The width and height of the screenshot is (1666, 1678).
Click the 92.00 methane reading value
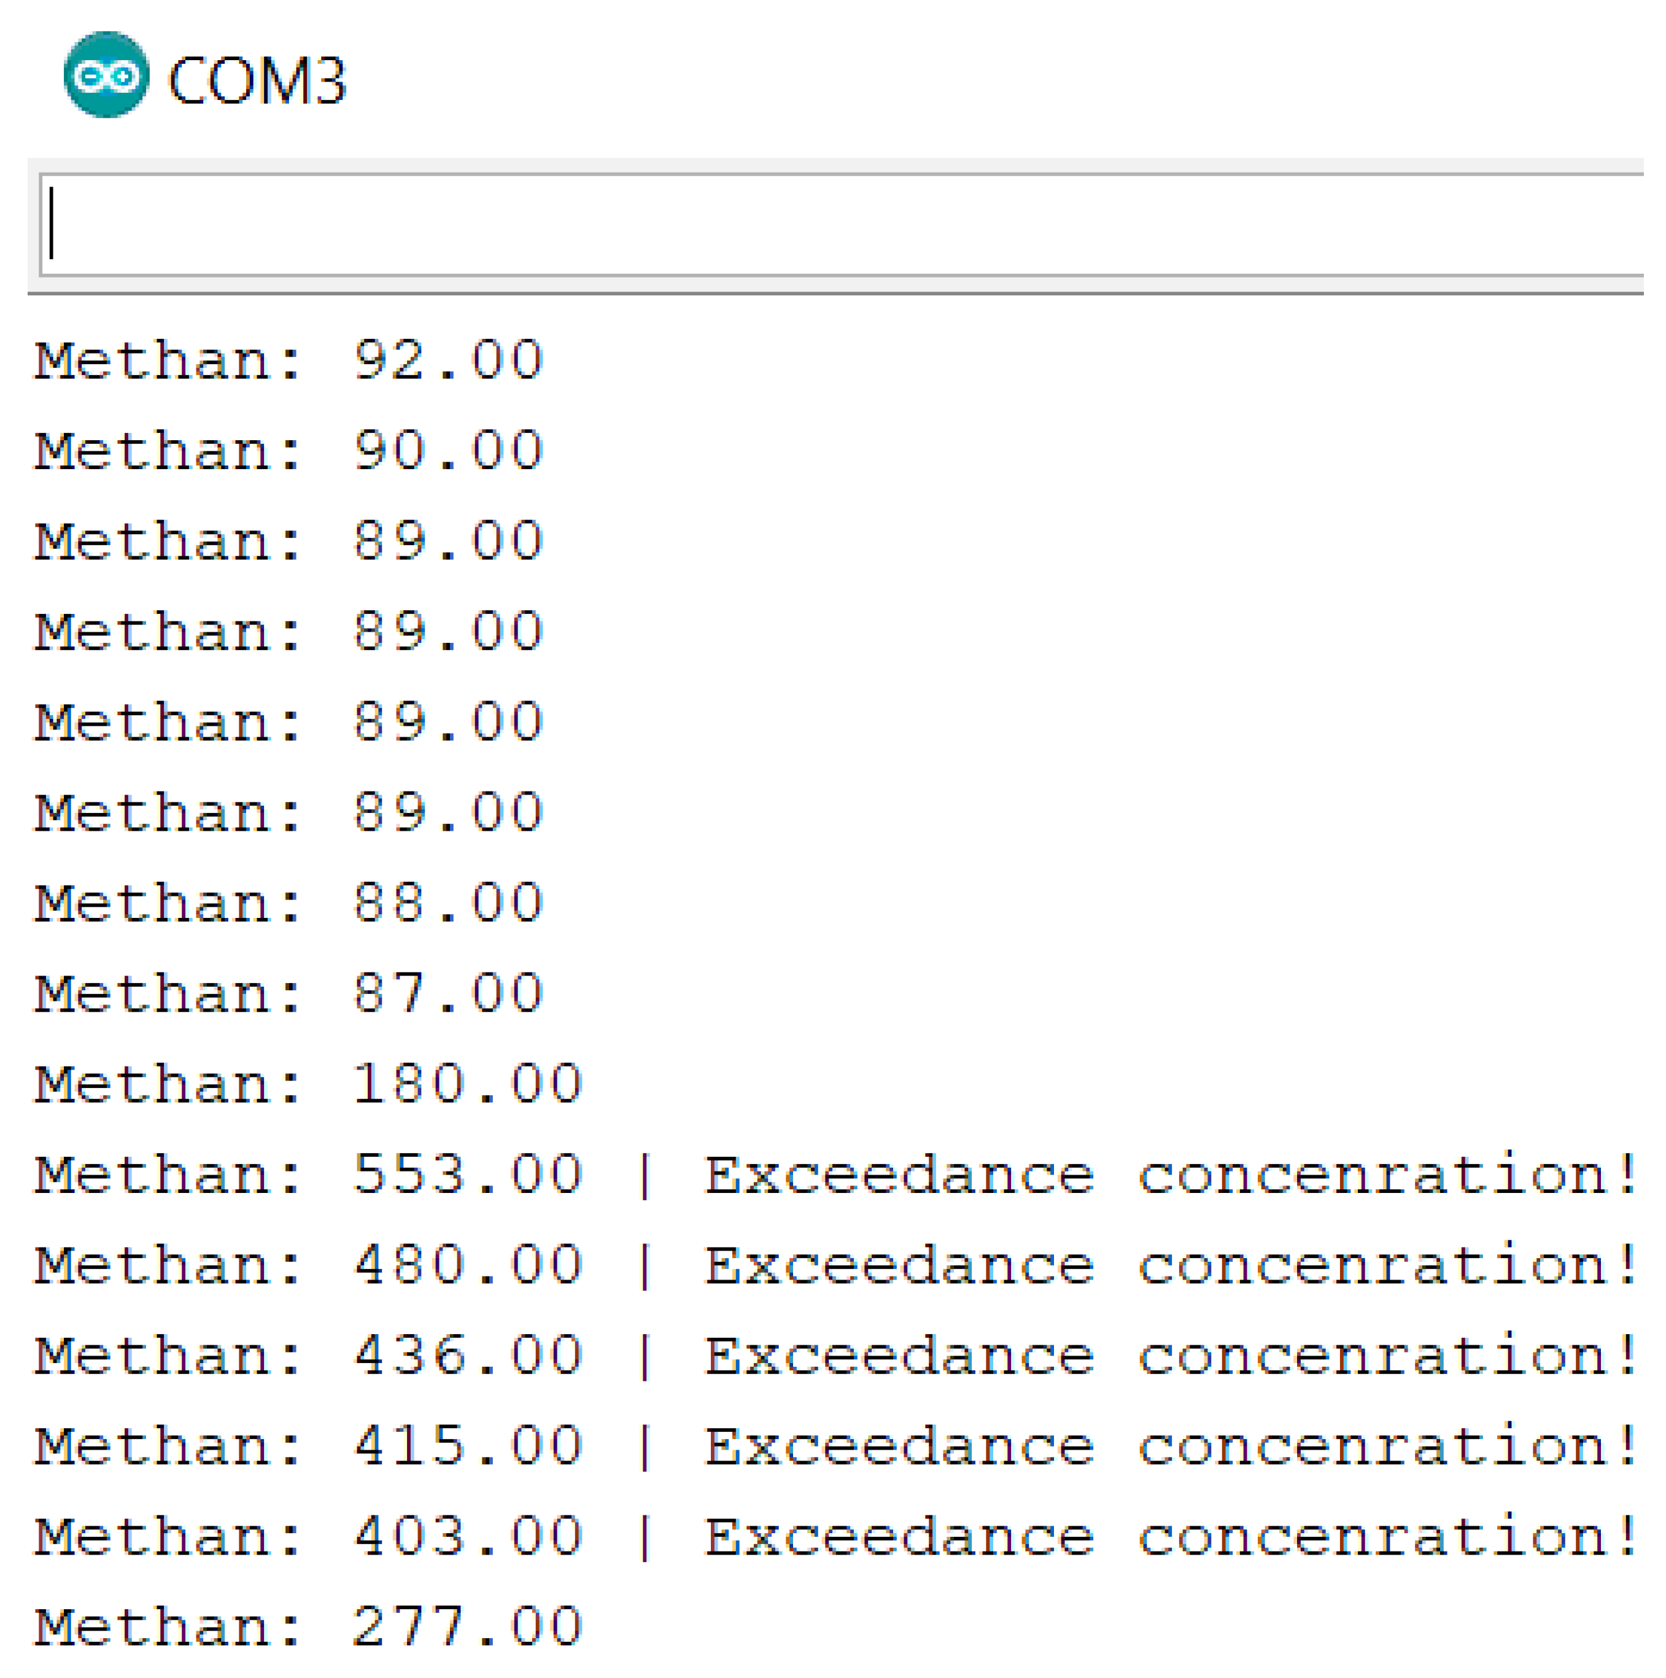(448, 360)
